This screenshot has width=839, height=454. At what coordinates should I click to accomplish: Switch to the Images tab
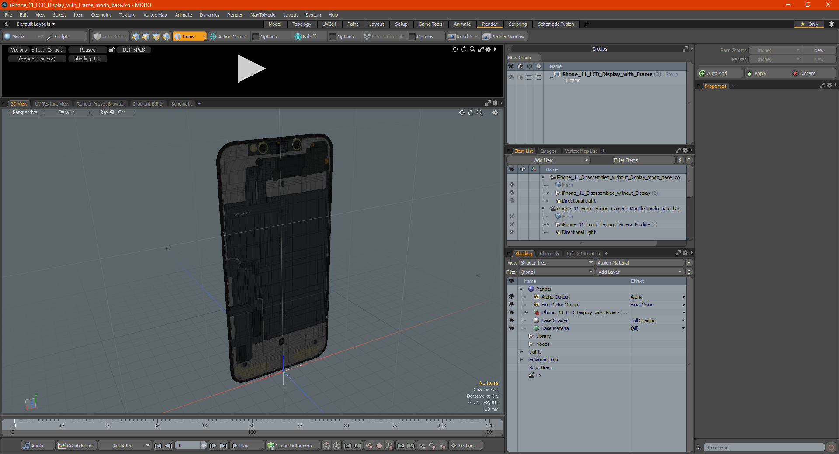(548, 151)
